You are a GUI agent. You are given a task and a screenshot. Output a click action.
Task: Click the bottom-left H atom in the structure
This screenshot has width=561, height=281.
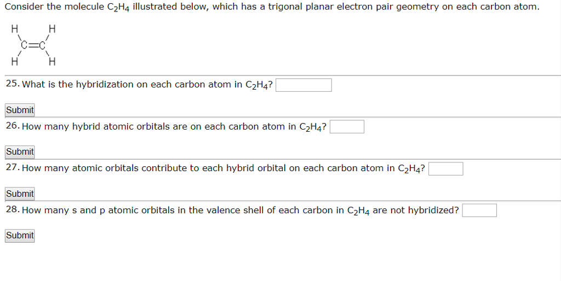[x=15, y=62]
